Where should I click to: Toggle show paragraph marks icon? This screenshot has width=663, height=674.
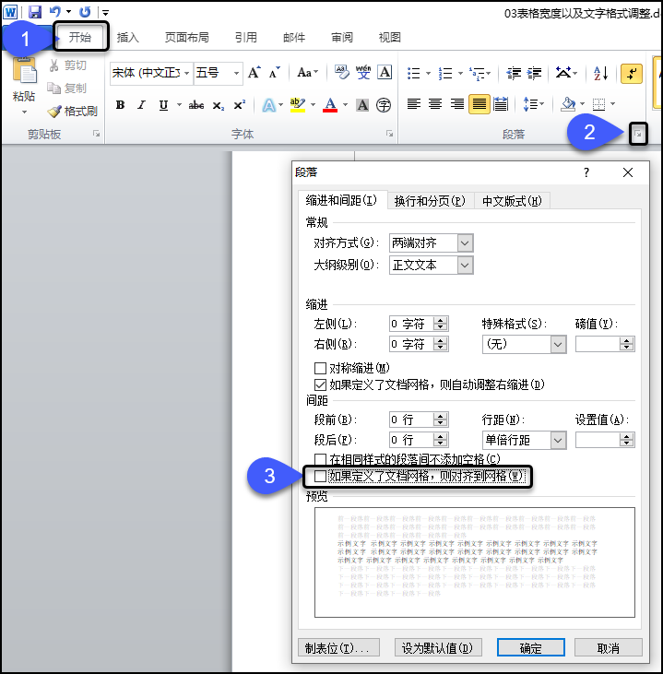click(x=632, y=74)
